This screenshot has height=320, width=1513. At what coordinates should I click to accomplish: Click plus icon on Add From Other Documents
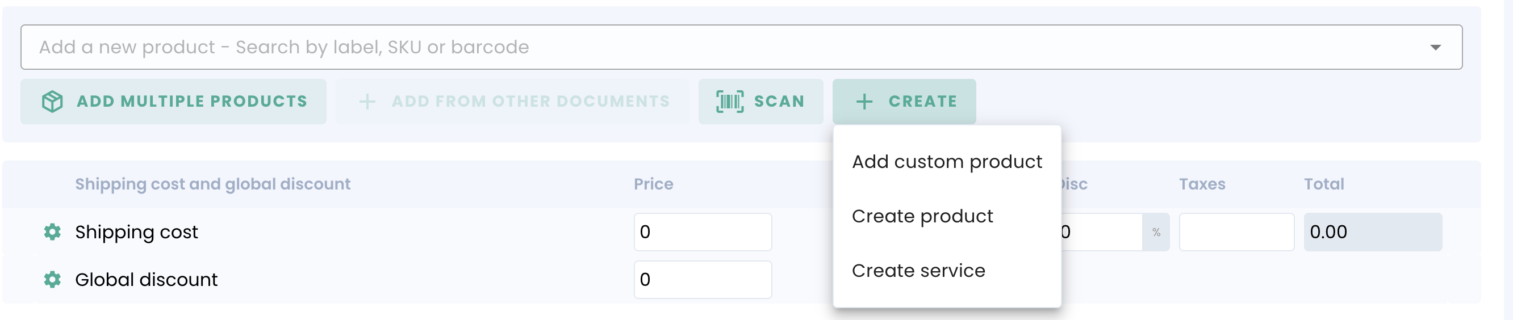click(367, 102)
